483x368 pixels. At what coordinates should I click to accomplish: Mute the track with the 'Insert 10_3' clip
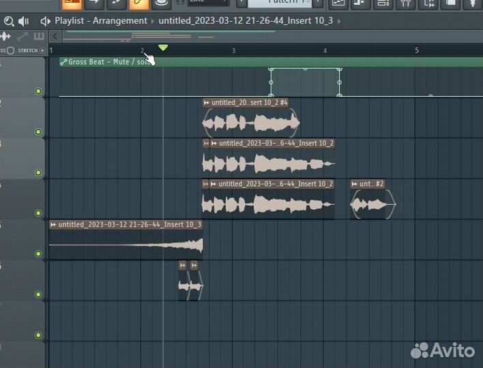(x=38, y=254)
